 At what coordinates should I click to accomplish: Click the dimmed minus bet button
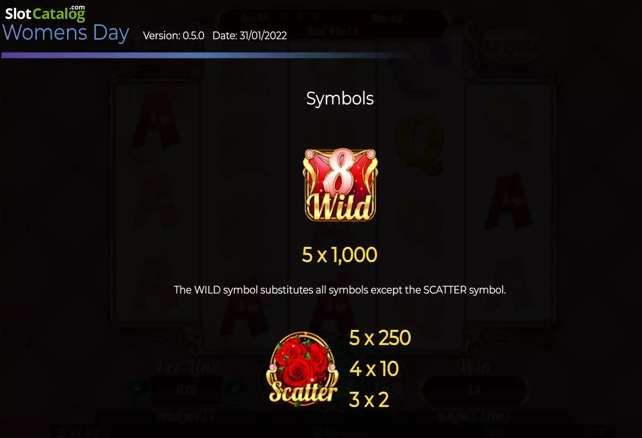point(137,389)
